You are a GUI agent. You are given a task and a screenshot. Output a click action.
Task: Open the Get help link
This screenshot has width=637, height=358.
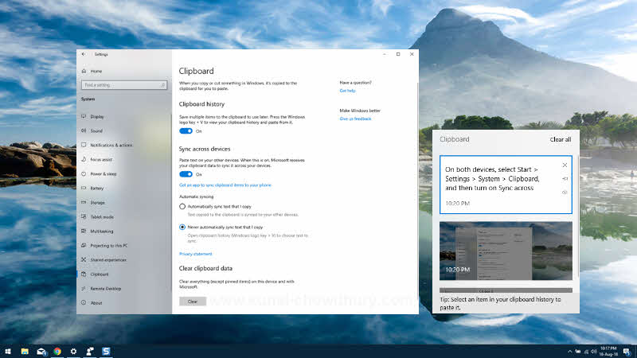[347, 91]
